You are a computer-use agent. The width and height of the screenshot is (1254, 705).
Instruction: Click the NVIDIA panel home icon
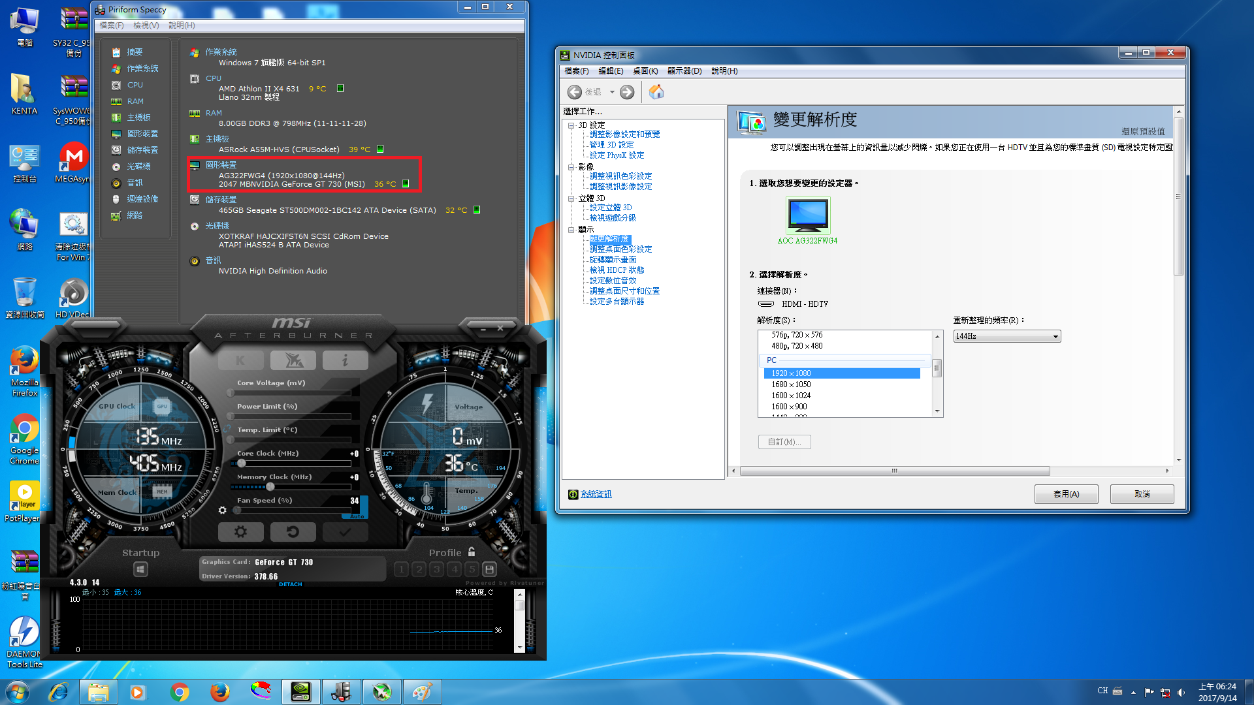tap(656, 92)
